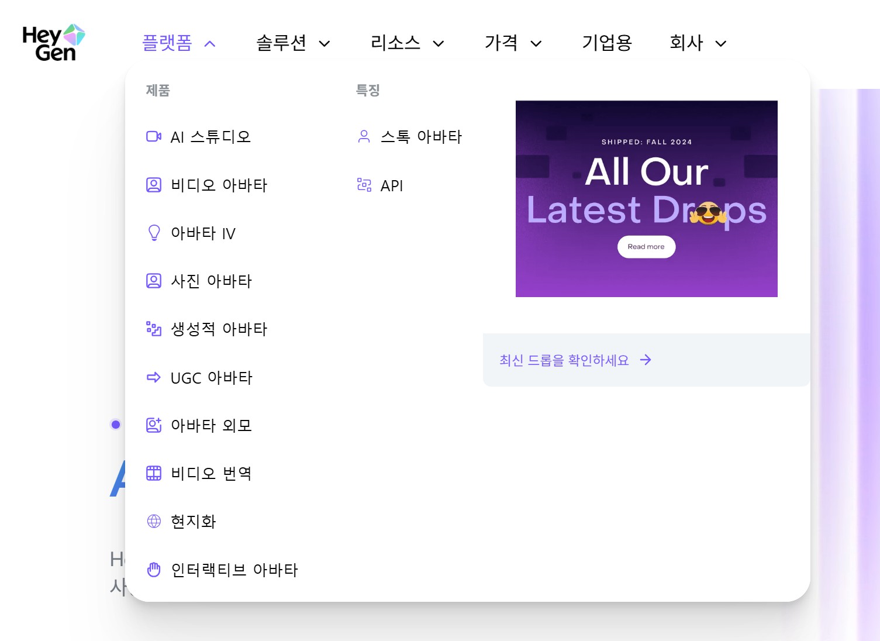Click the API icon under 특징

[364, 185]
